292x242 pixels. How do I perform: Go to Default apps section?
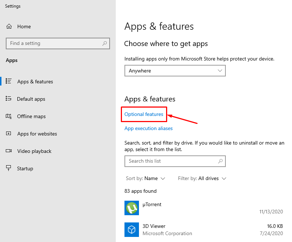point(31,99)
